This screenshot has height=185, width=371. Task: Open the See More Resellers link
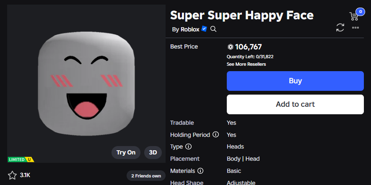pos(246,64)
